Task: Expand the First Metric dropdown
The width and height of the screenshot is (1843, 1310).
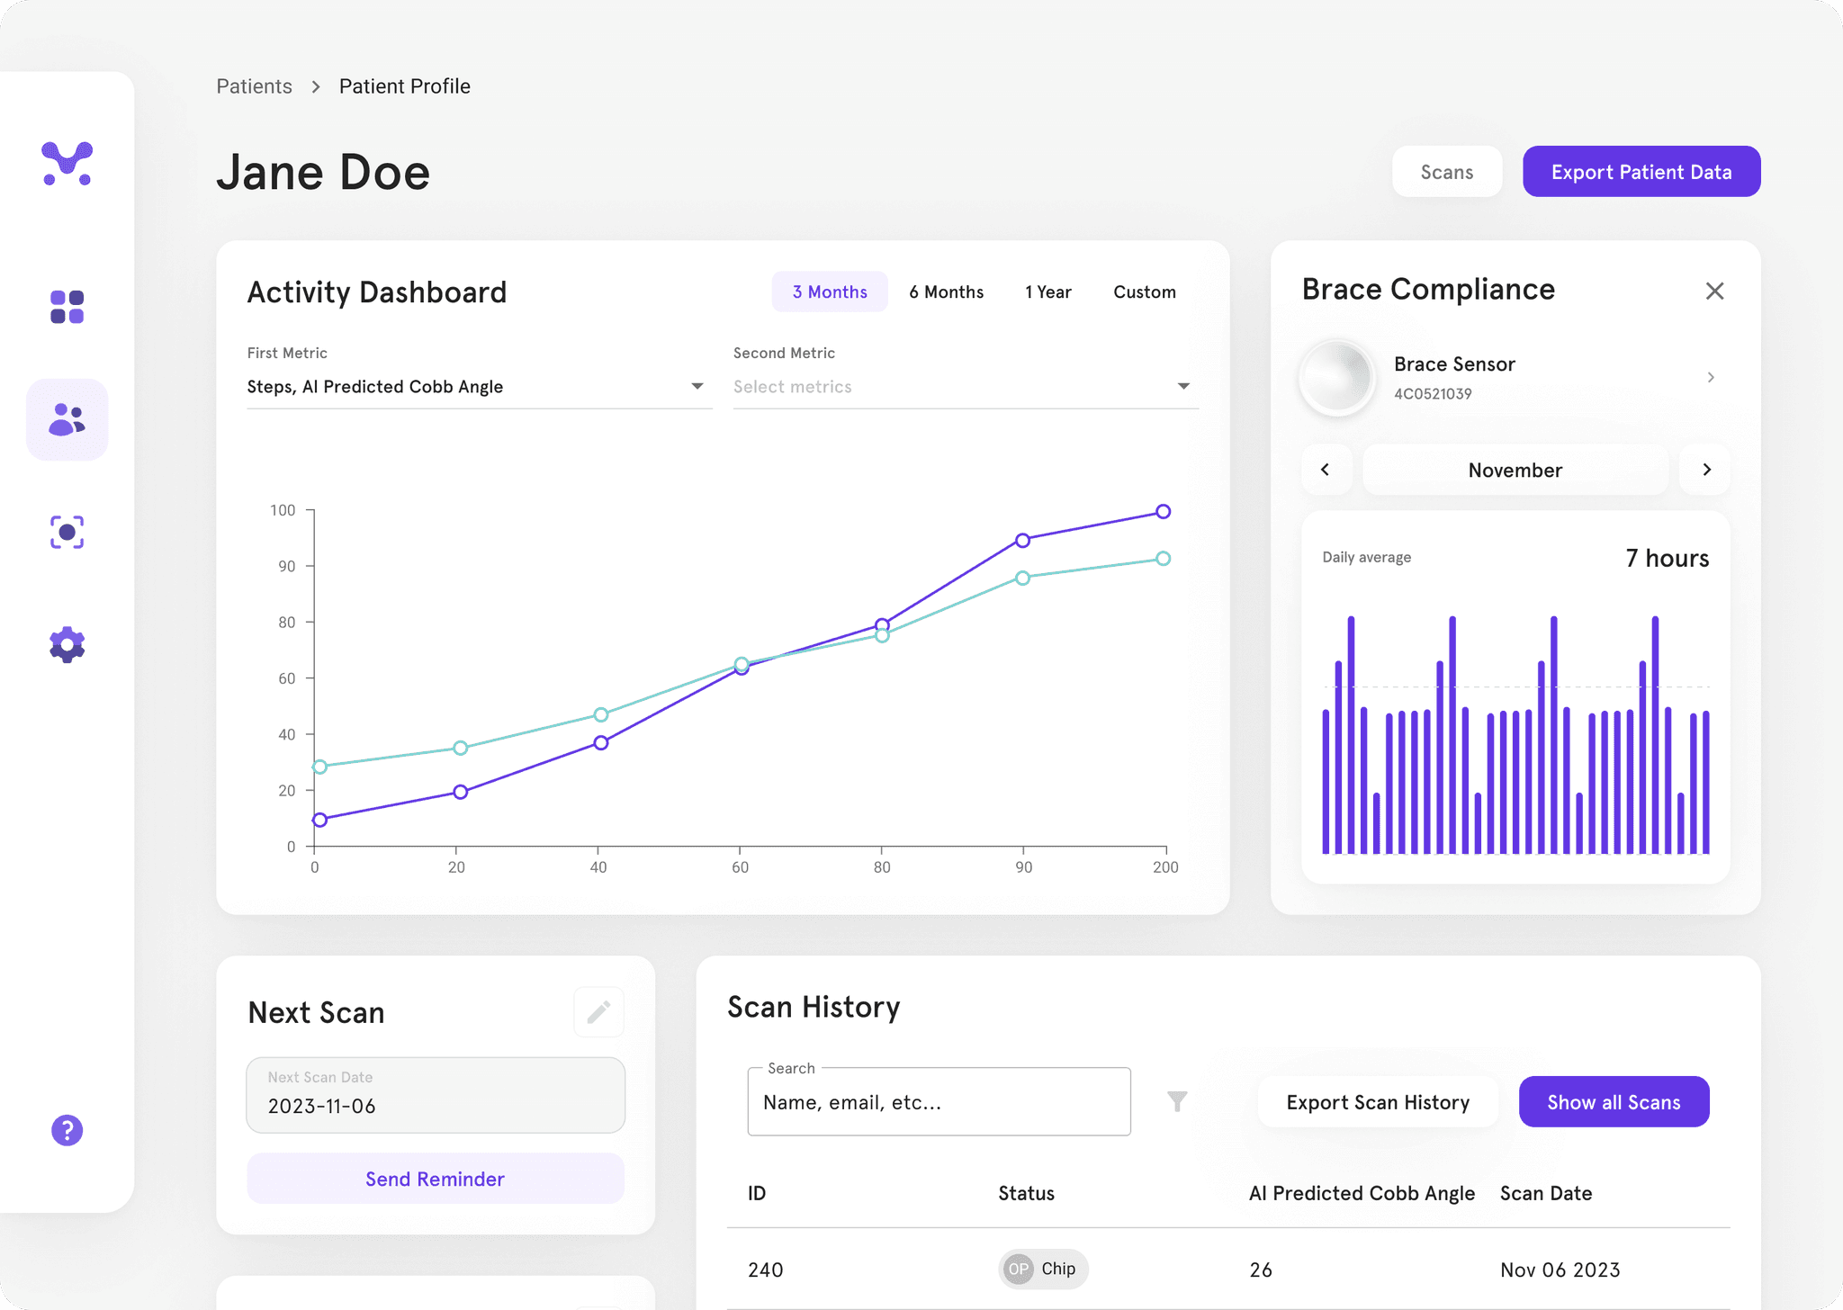Action: [697, 386]
